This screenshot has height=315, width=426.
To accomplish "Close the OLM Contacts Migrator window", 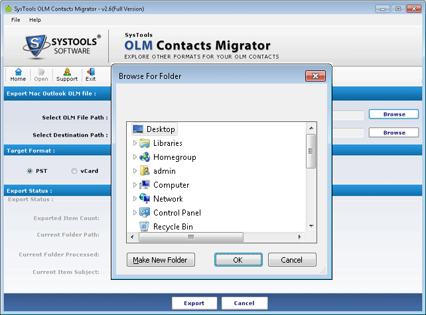I will click(414, 9).
